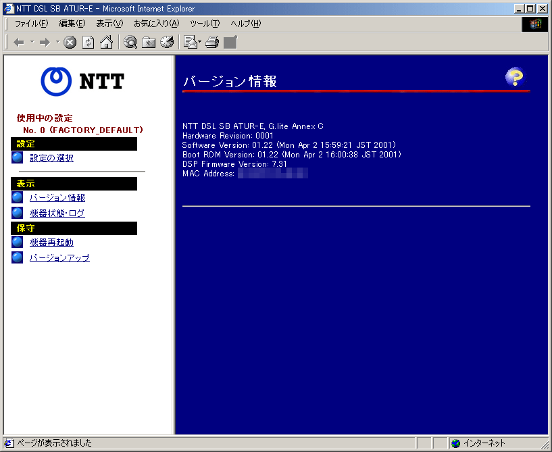Click the IE icon in the title bar
This screenshot has height=452, width=552.
point(9,9)
